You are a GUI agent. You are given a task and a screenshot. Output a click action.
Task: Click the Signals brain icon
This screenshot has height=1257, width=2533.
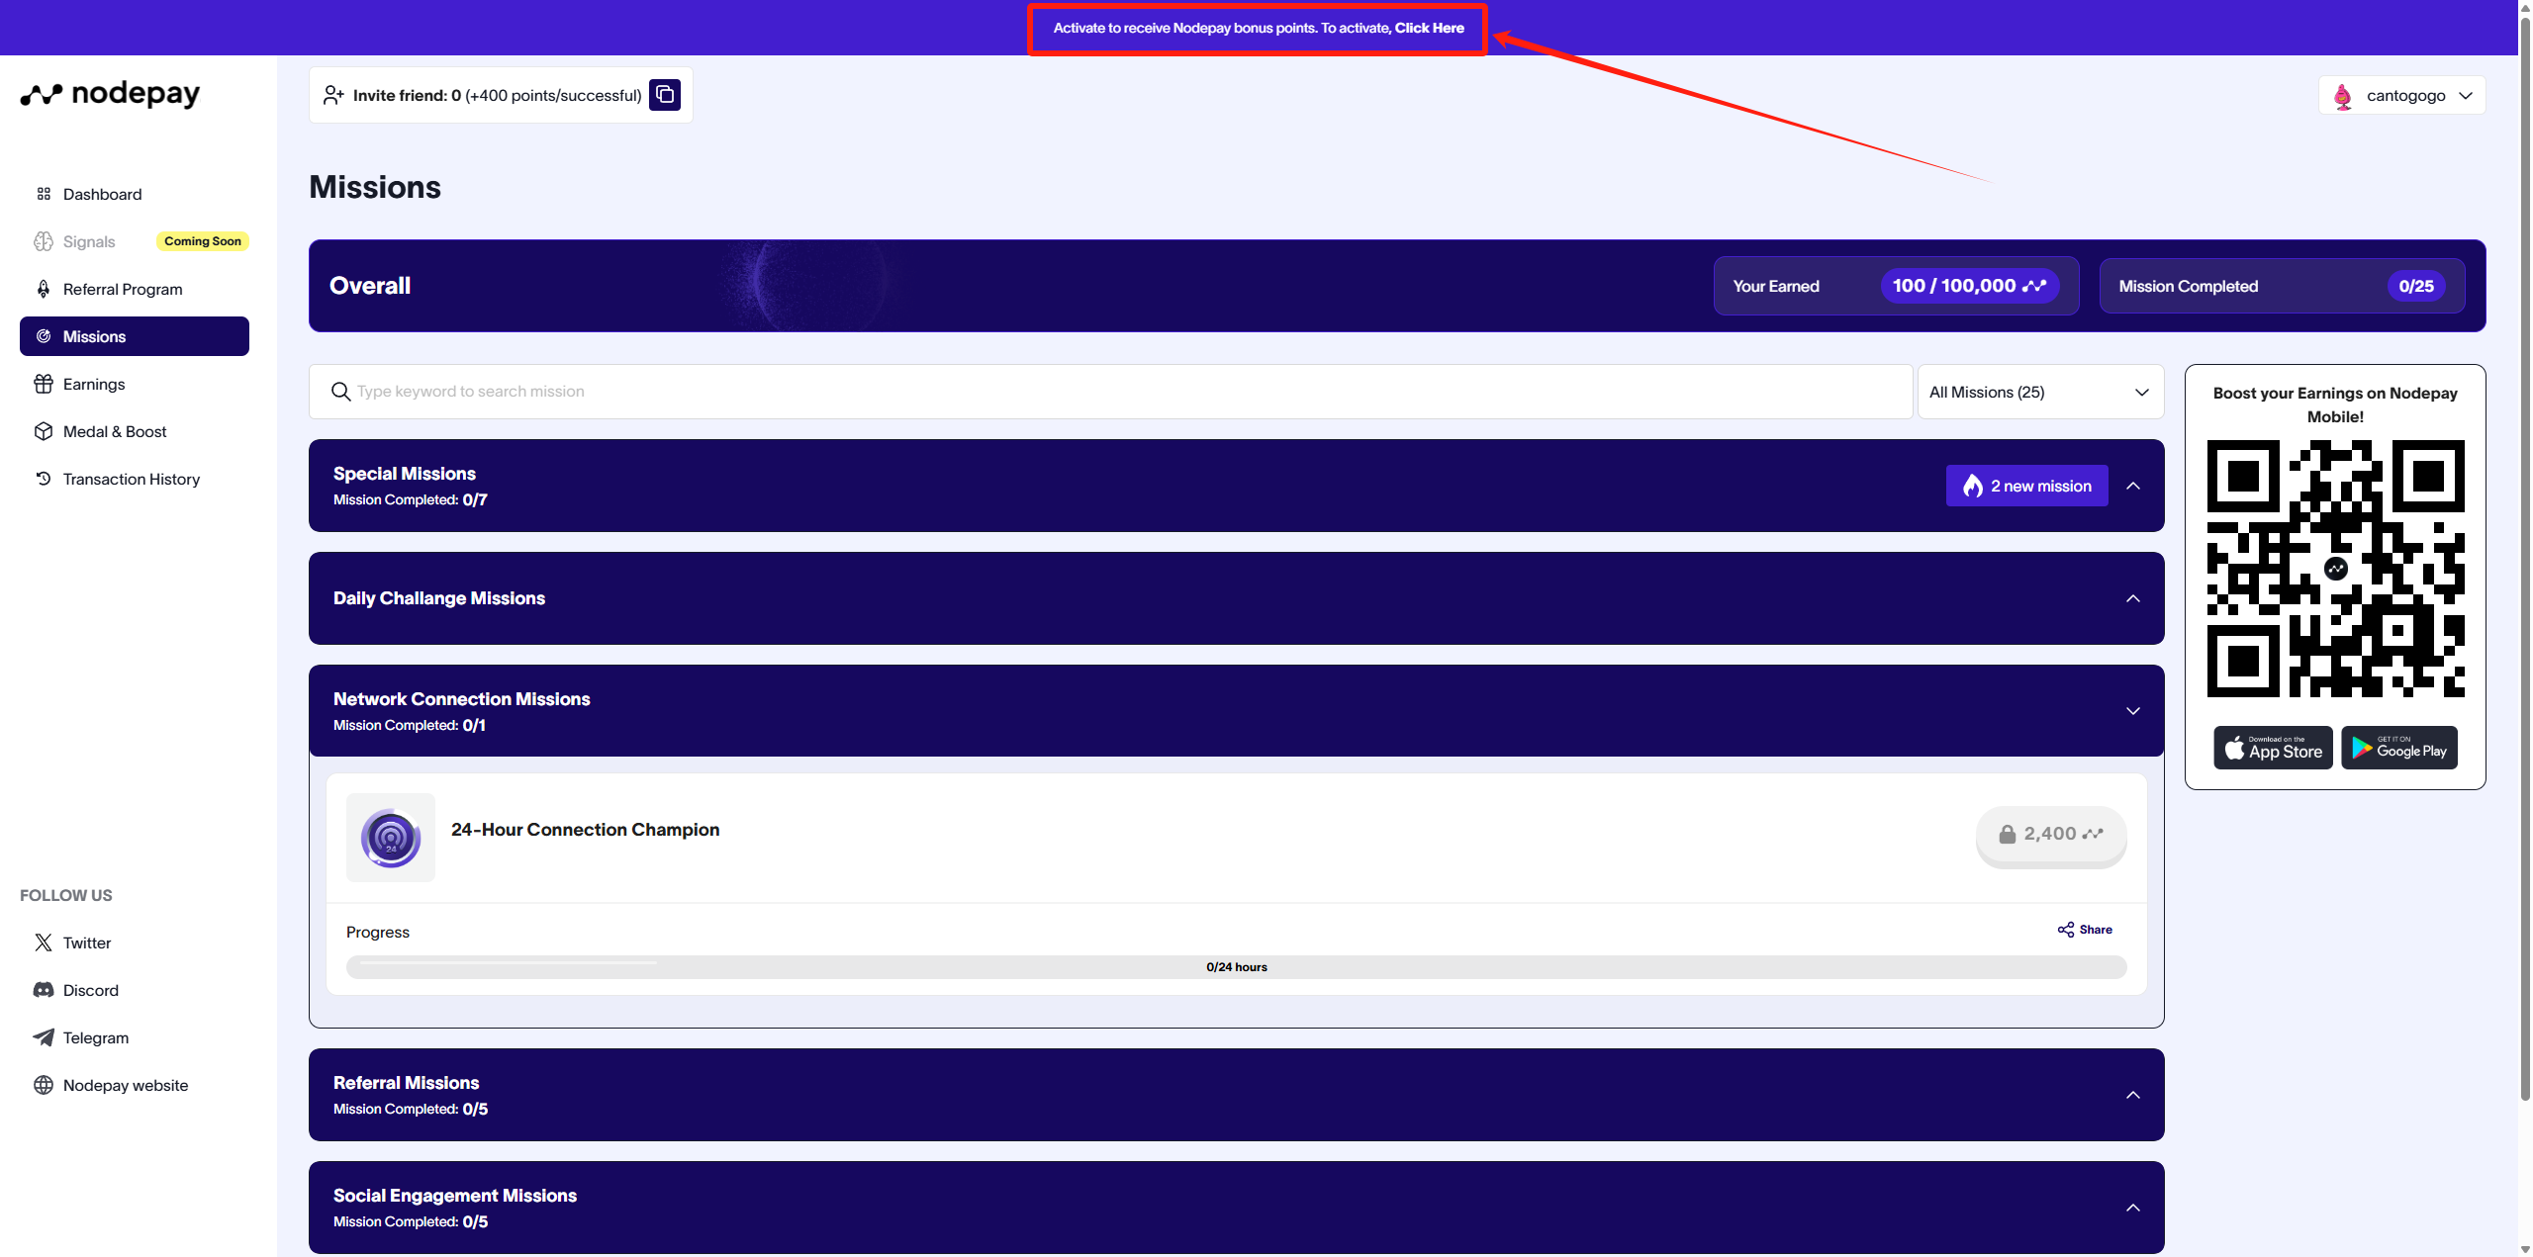[44, 241]
